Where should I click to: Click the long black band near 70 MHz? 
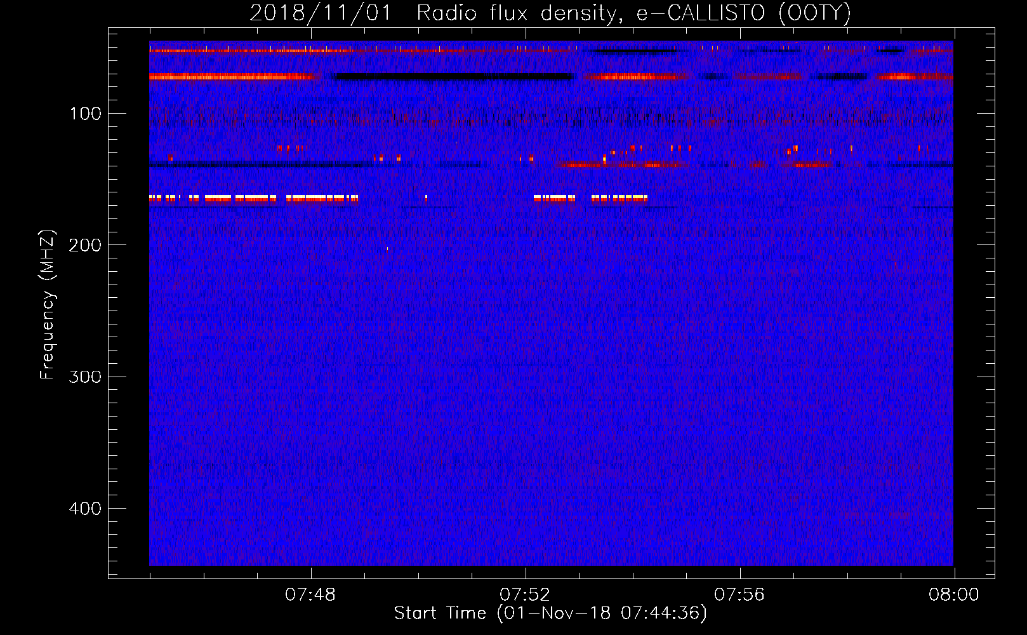[453, 77]
